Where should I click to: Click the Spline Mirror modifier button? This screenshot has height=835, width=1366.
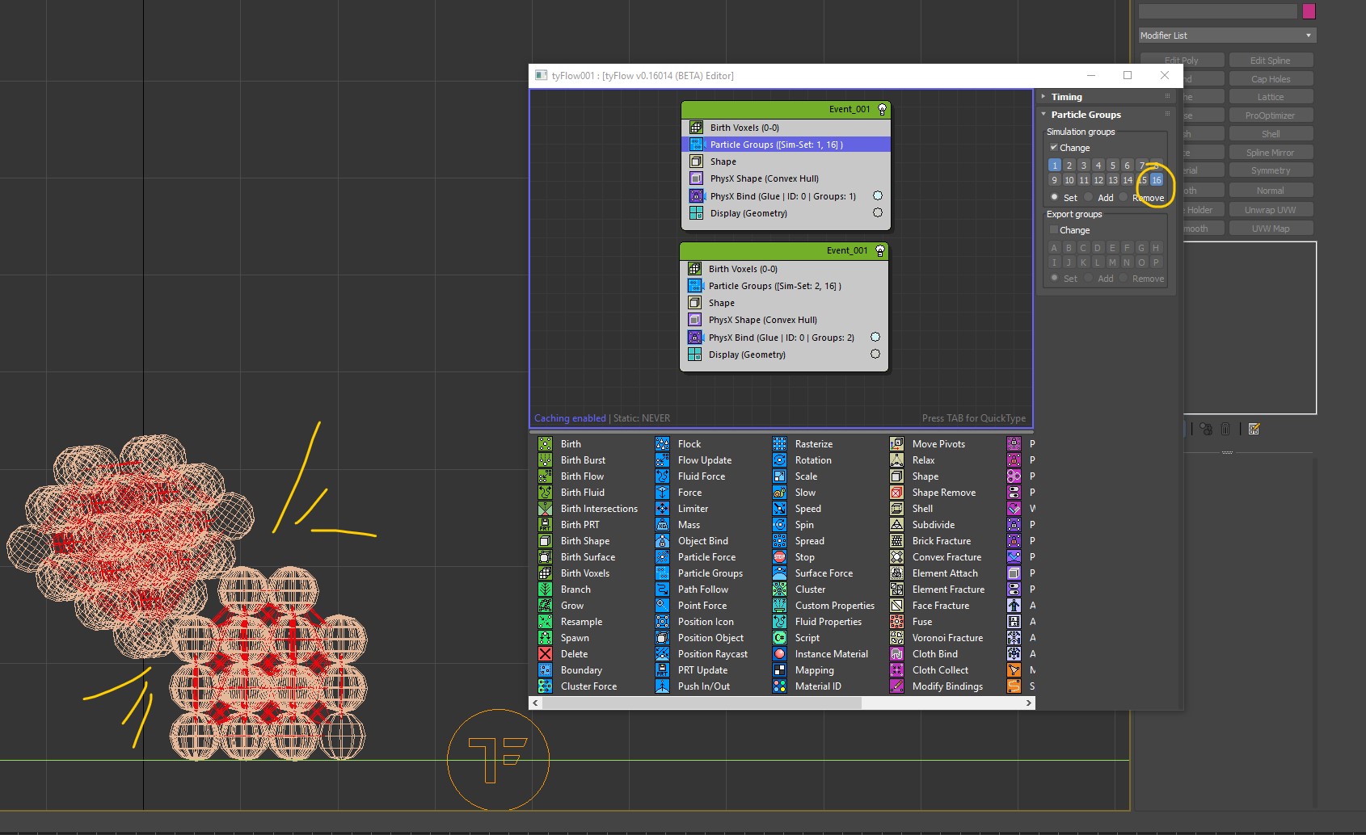pyautogui.click(x=1271, y=153)
